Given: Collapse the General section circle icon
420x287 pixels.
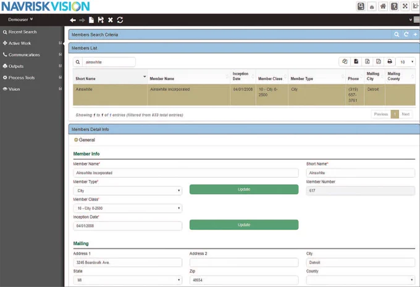Looking at the screenshot, I should pos(76,139).
